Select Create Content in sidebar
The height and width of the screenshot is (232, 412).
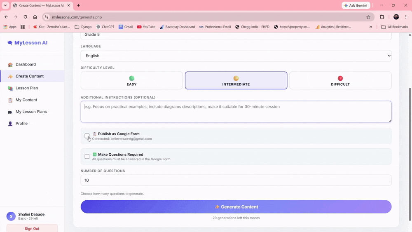tap(32, 76)
